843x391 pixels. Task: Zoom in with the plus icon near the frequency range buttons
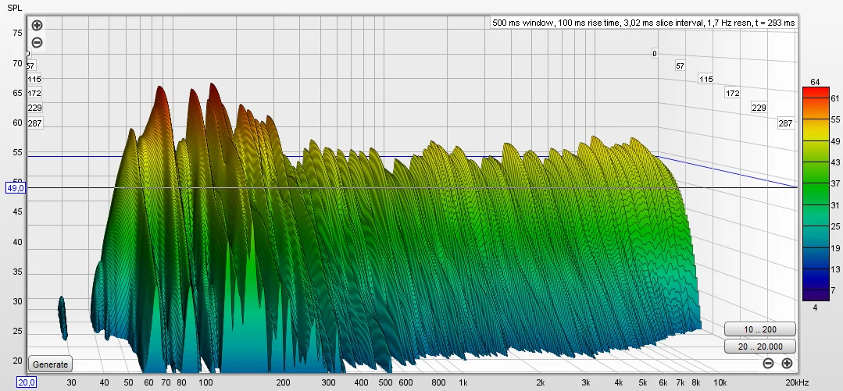point(787,363)
